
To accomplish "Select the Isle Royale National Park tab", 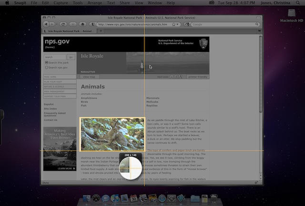I will (x=69, y=31).
